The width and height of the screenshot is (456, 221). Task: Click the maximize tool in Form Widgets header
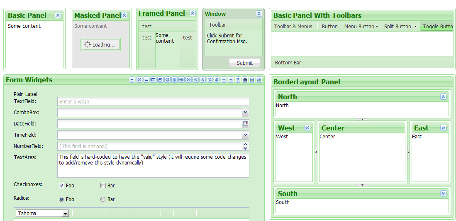pyautogui.click(x=153, y=79)
